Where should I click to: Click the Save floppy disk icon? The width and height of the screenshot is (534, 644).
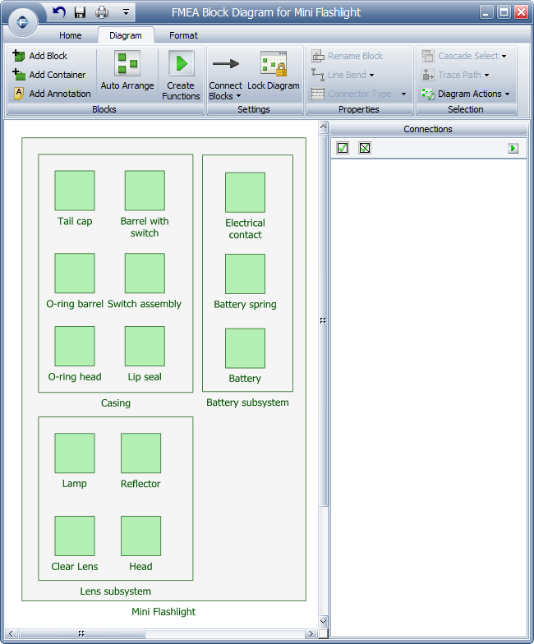(81, 12)
